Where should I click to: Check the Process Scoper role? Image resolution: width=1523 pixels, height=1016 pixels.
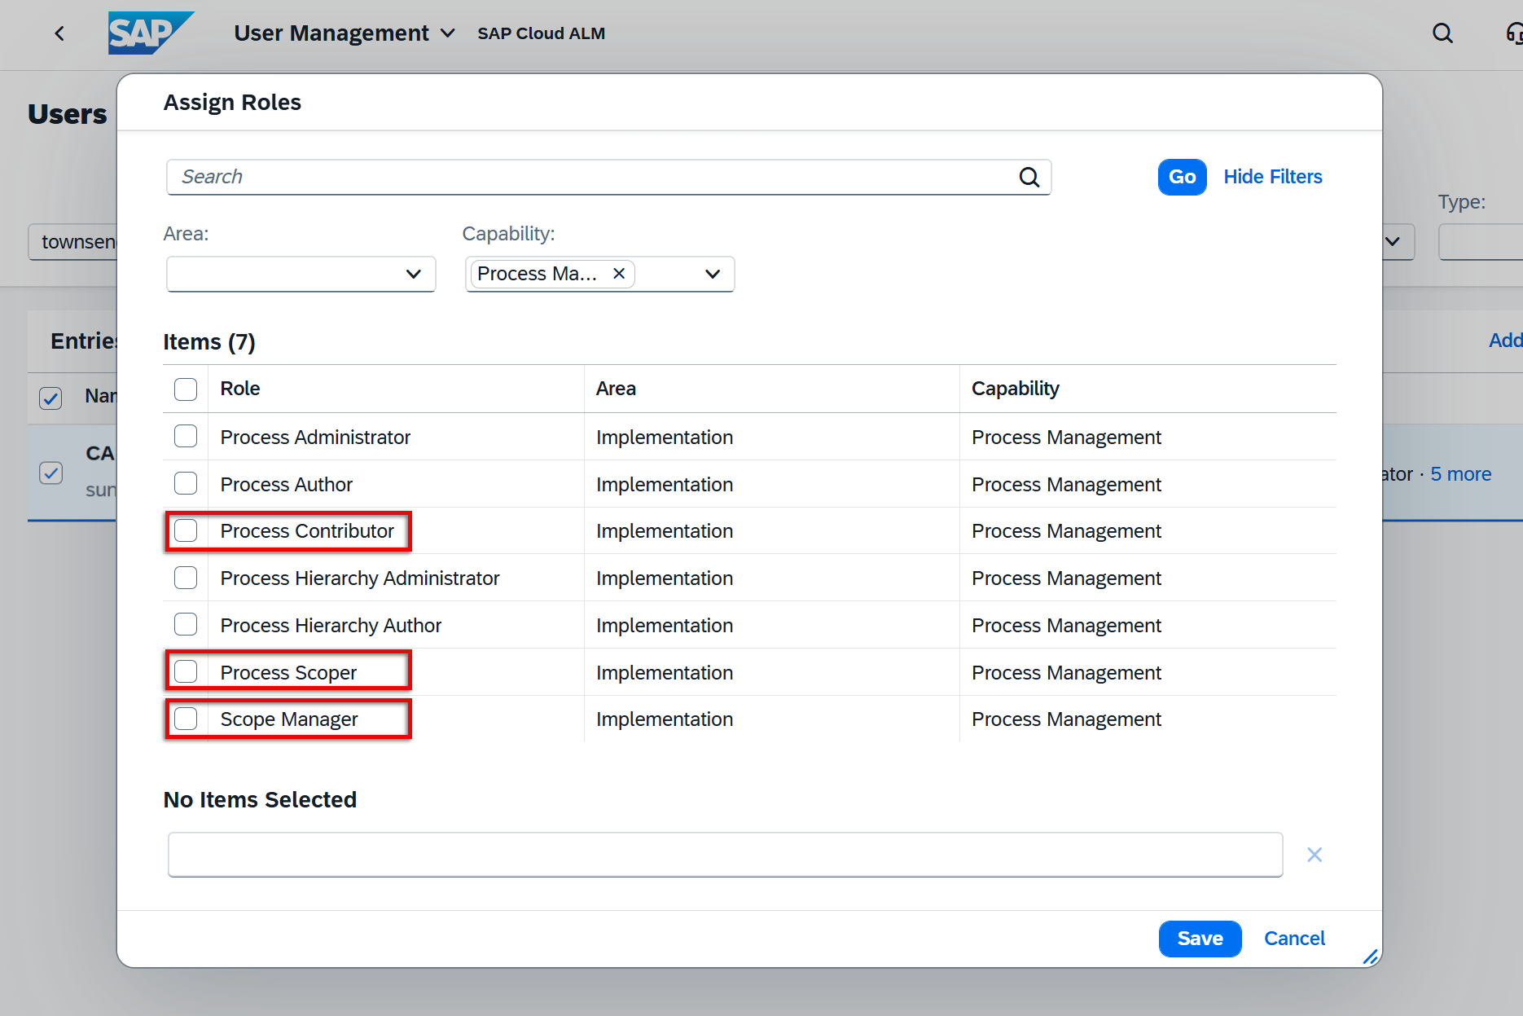pyautogui.click(x=186, y=672)
